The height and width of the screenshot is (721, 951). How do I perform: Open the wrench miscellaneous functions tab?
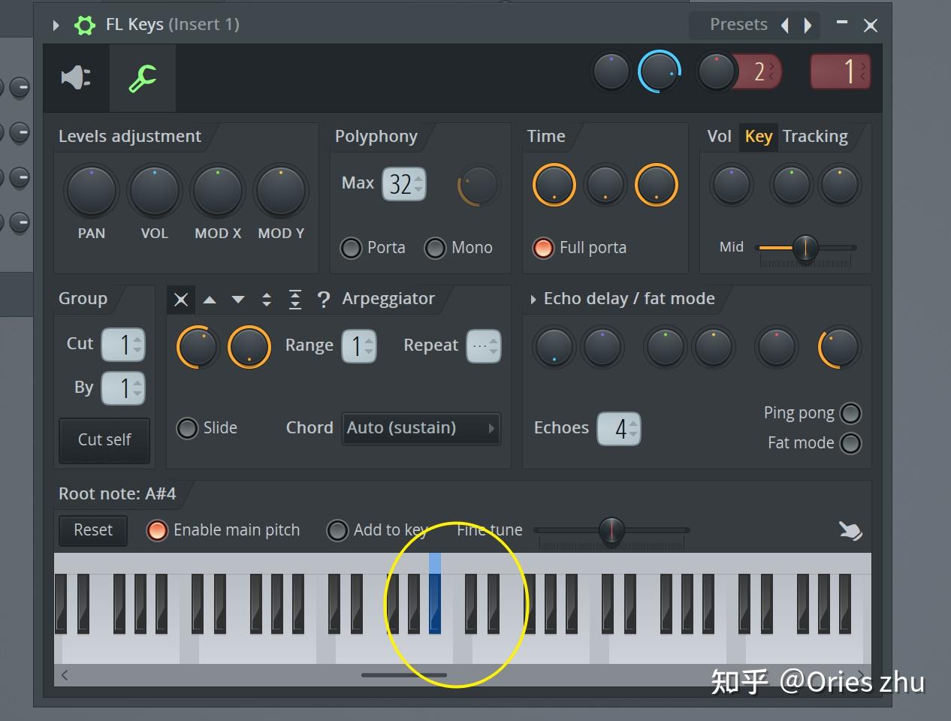(142, 77)
